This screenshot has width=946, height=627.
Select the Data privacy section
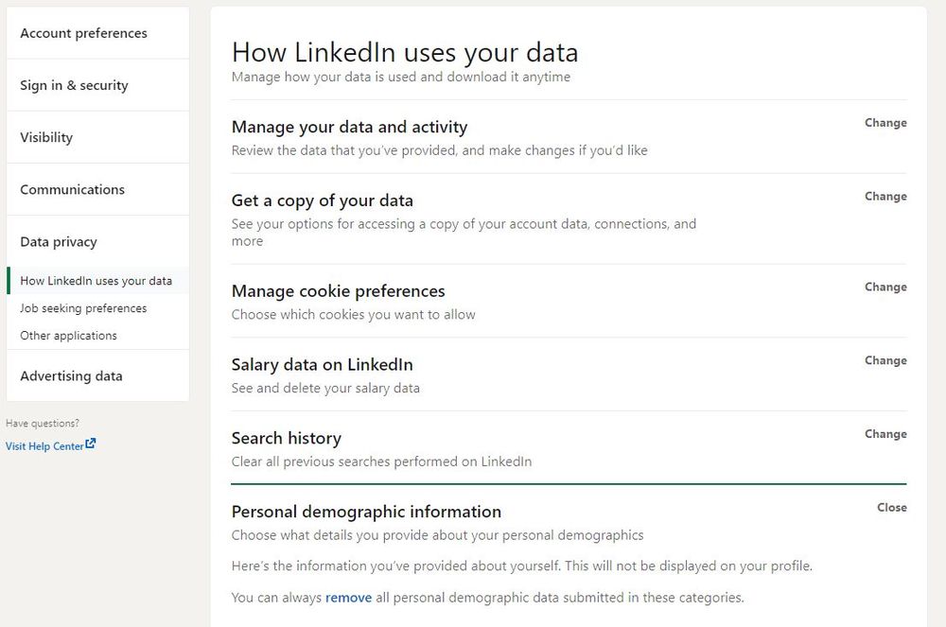pyautogui.click(x=60, y=241)
